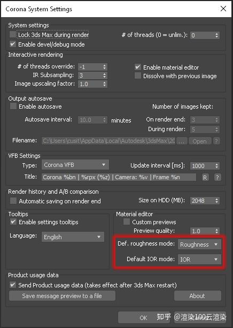Viewport: 233px width, 328px height.
Task: Expand the Language dropdown
Action: (x=73, y=237)
